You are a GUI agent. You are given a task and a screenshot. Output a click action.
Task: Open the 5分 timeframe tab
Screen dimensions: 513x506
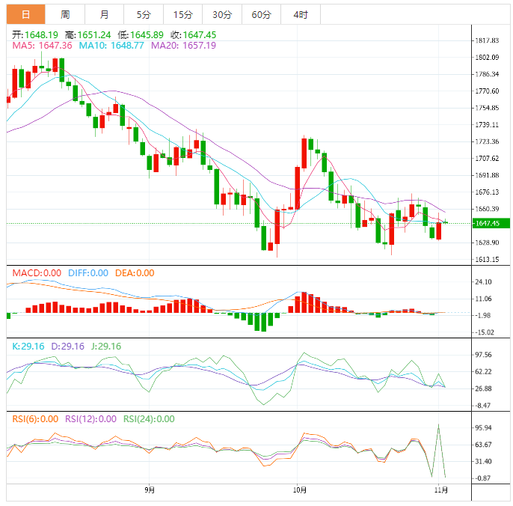tap(144, 14)
